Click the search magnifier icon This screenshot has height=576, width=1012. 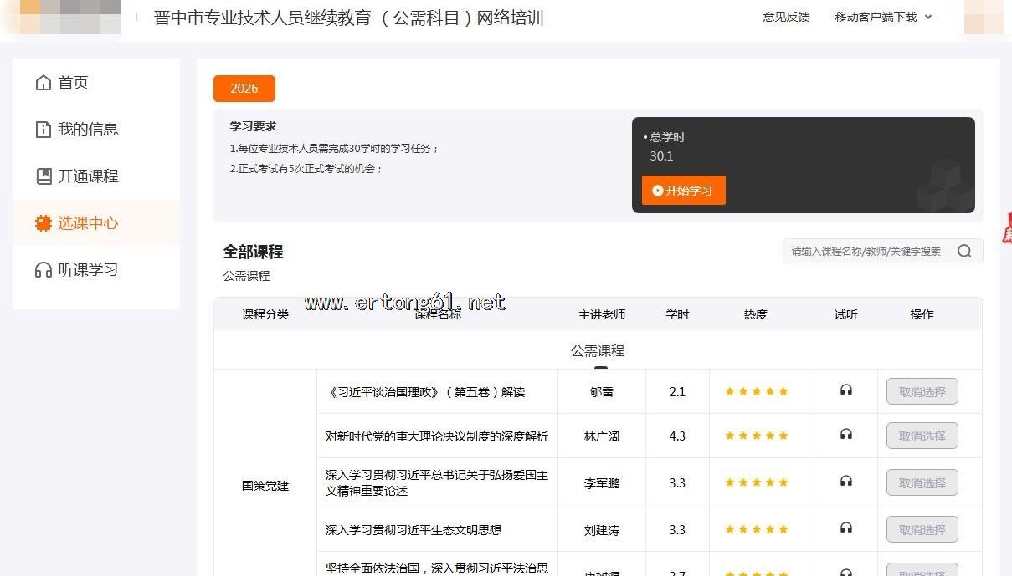pos(964,251)
